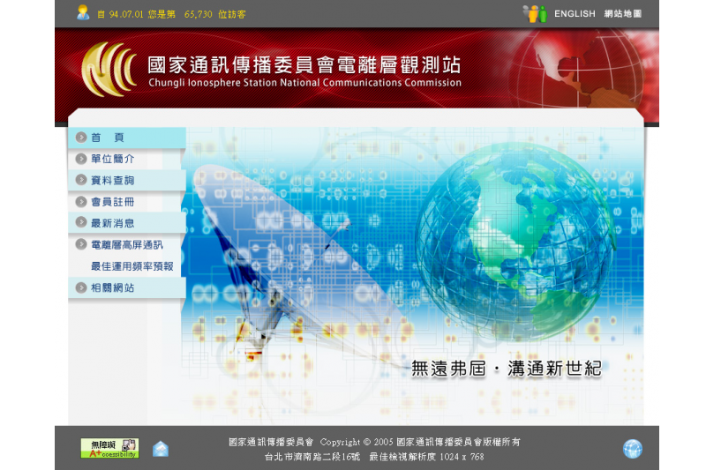This screenshot has width=706, height=470.
Task: Open the 最佳運用頻率預報 link
Action: (x=131, y=266)
